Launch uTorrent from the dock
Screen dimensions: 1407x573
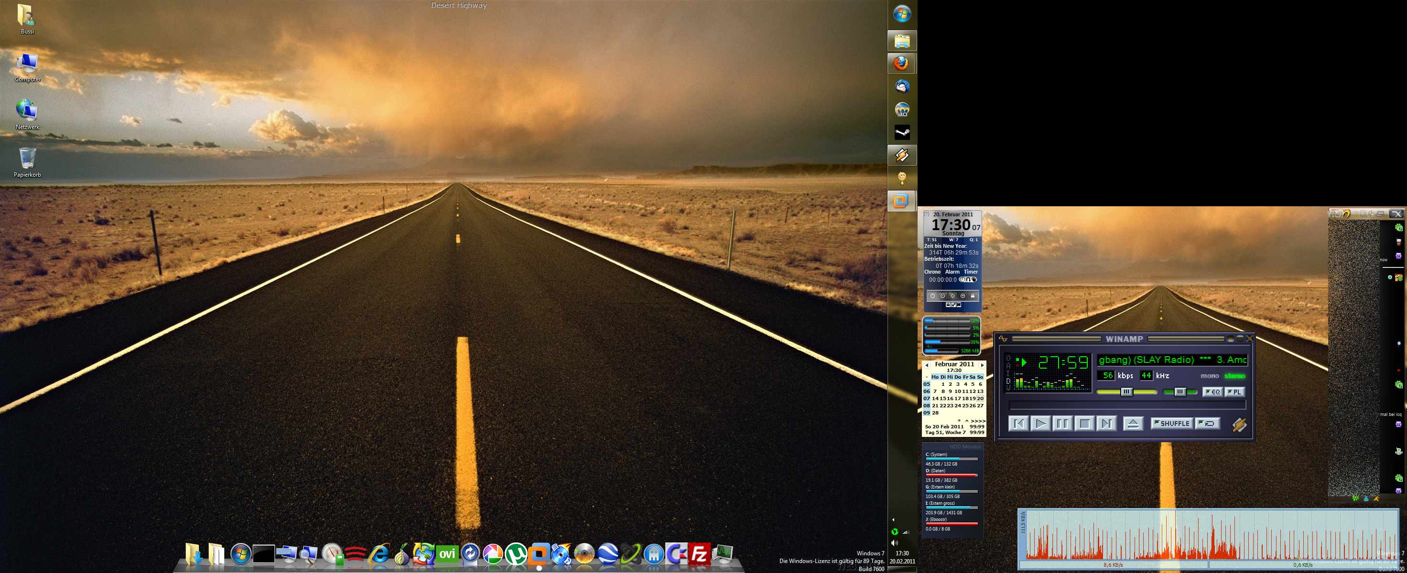click(516, 554)
